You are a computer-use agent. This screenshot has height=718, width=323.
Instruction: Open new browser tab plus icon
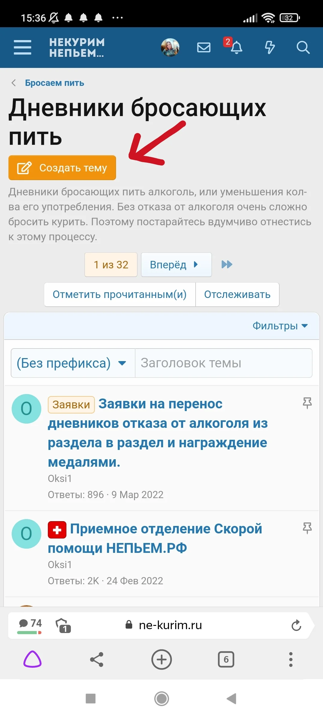(x=161, y=659)
